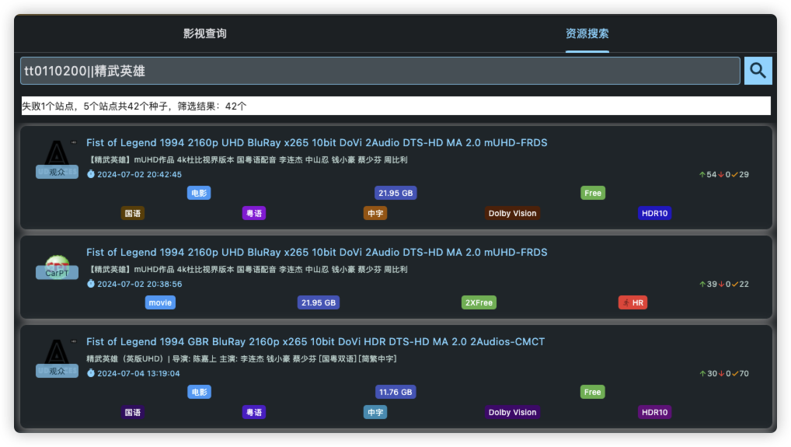Viewport: 791px width, 447px height.
Task: Click the magnifier search button
Action: coord(758,71)
